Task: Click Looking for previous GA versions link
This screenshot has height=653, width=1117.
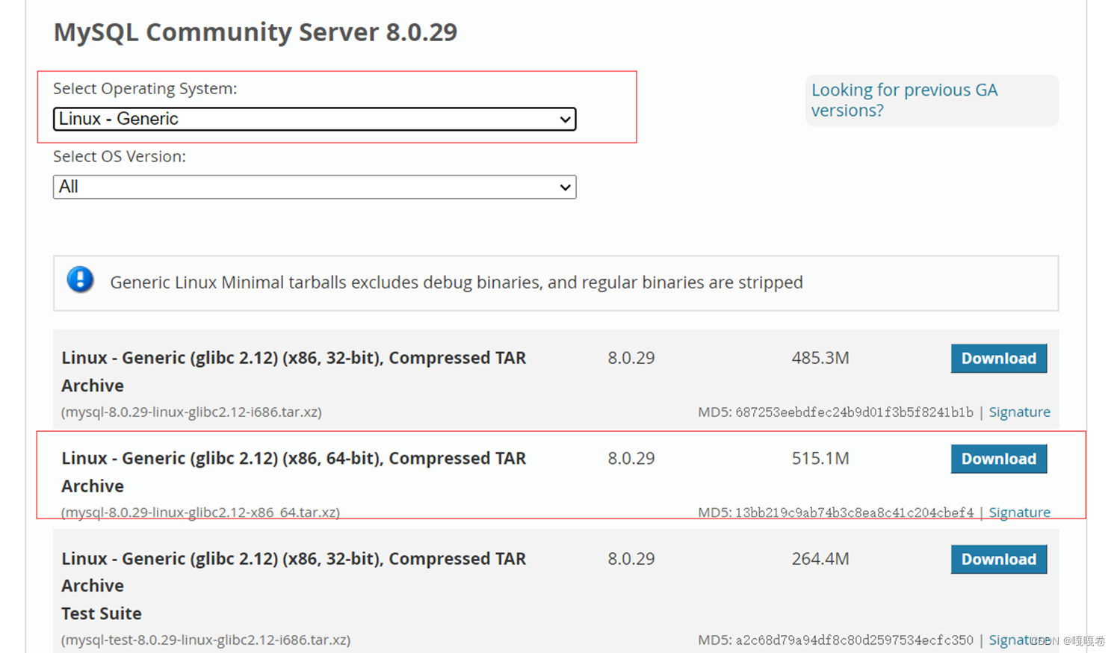Action: pyautogui.click(x=904, y=100)
